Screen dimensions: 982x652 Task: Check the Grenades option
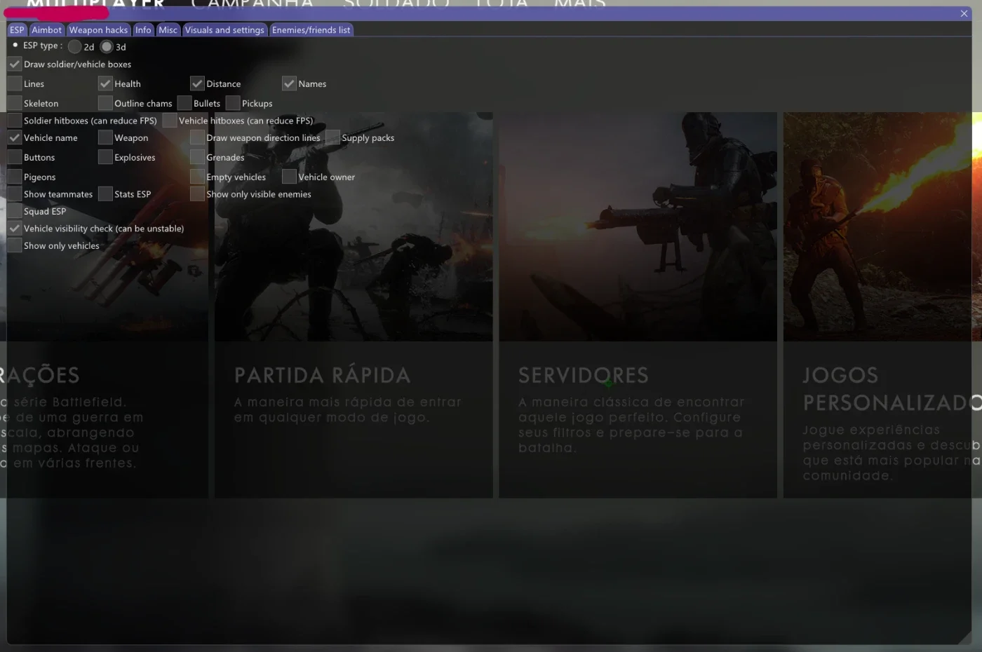click(x=197, y=157)
